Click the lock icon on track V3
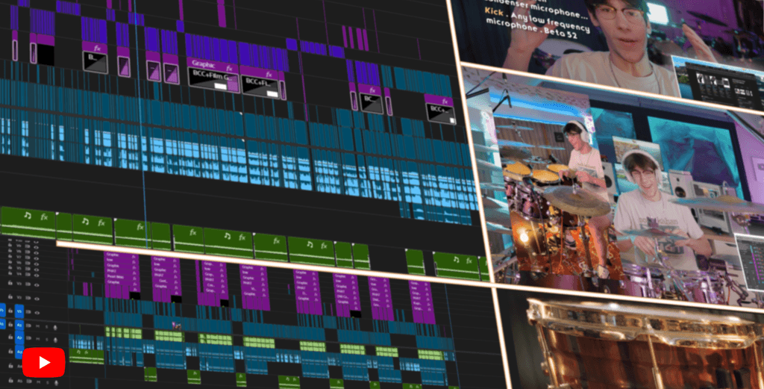The image size is (764, 389). click(x=10, y=284)
